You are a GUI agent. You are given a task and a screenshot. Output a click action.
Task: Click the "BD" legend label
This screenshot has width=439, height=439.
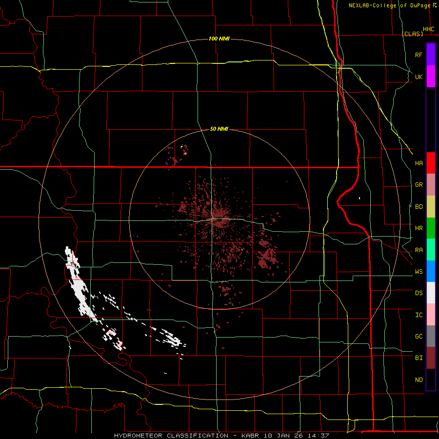click(419, 207)
